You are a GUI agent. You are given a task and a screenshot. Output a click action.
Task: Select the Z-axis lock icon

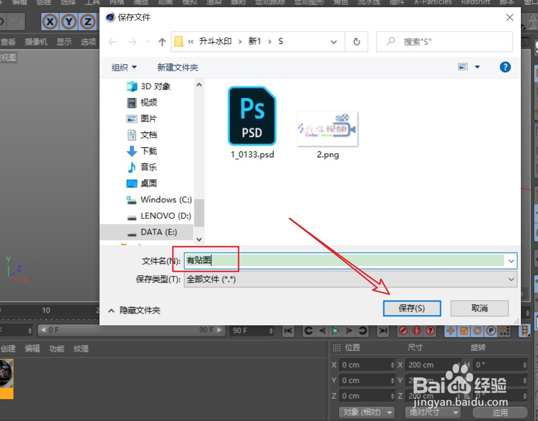87,21
